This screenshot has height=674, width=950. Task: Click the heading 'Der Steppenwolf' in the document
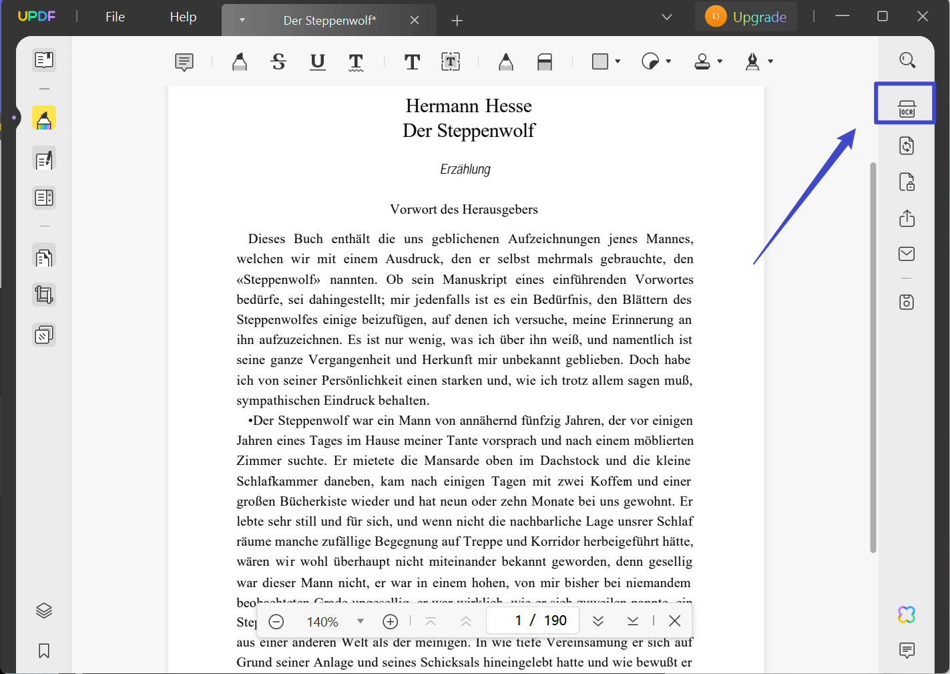(469, 131)
